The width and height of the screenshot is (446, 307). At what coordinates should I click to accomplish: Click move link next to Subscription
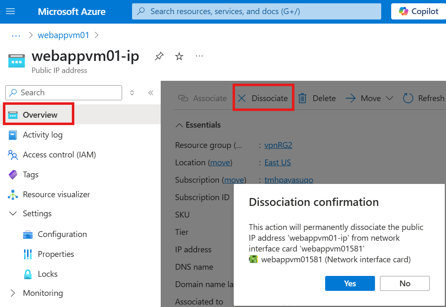[x=234, y=180]
